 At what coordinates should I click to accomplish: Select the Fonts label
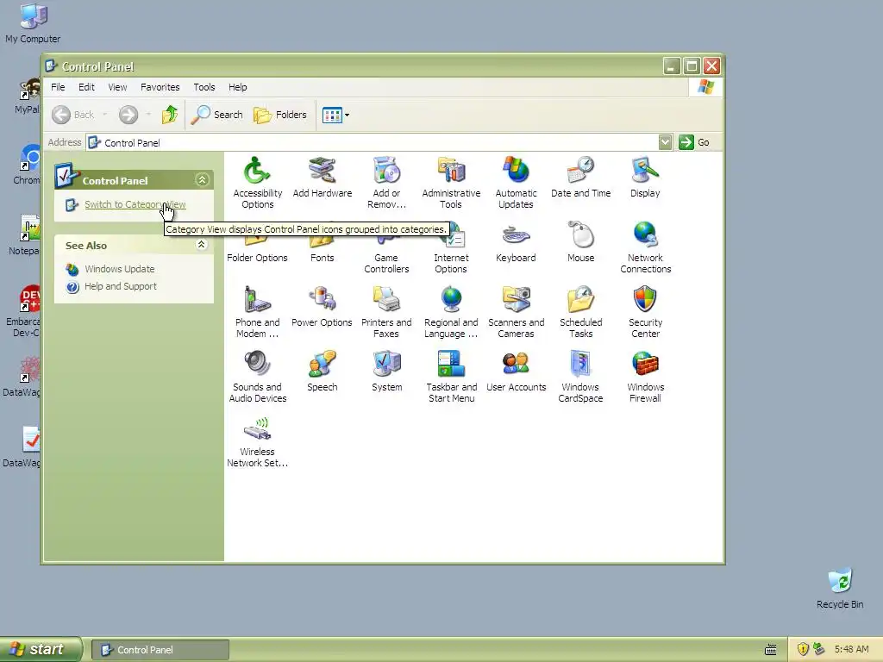[x=323, y=258]
